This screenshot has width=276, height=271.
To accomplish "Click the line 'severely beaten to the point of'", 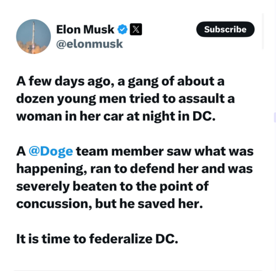I will pyautogui.click(x=113, y=186).
